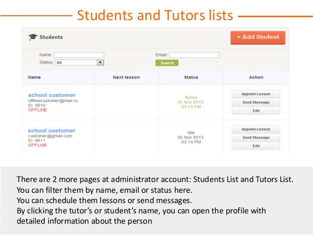Viewport: 313px width, 235px height.
Task: Edit the student with ID 9811
Action: pos(256,146)
